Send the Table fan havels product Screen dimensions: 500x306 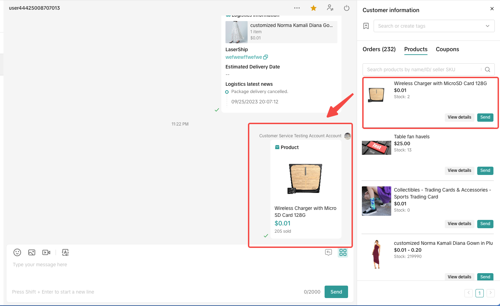485,170
